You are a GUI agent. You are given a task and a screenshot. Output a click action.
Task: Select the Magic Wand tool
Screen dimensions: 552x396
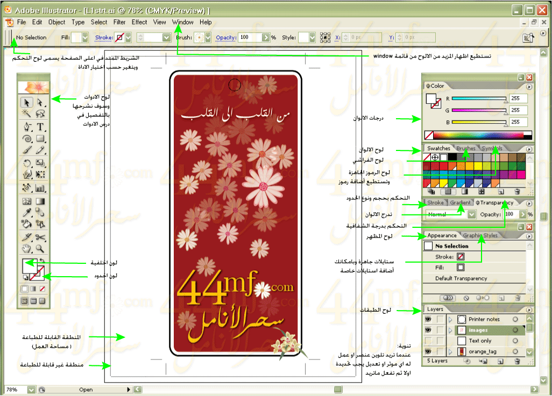point(27,113)
